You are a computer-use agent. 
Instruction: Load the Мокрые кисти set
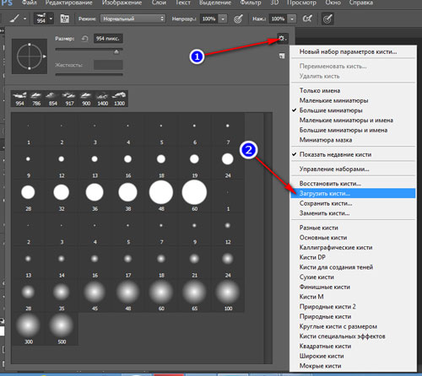(x=353, y=366)
